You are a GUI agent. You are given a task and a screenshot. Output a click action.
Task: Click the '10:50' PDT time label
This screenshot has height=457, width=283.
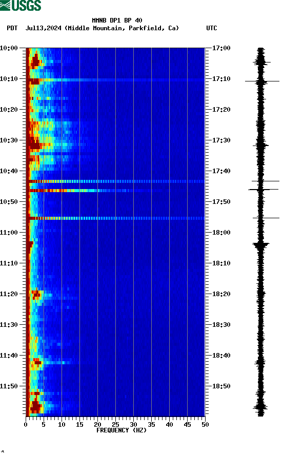click(x=9, y=202)
